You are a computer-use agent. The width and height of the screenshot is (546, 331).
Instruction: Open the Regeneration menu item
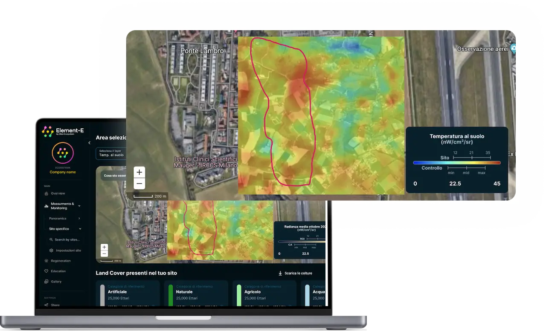(x=61, y=261)
